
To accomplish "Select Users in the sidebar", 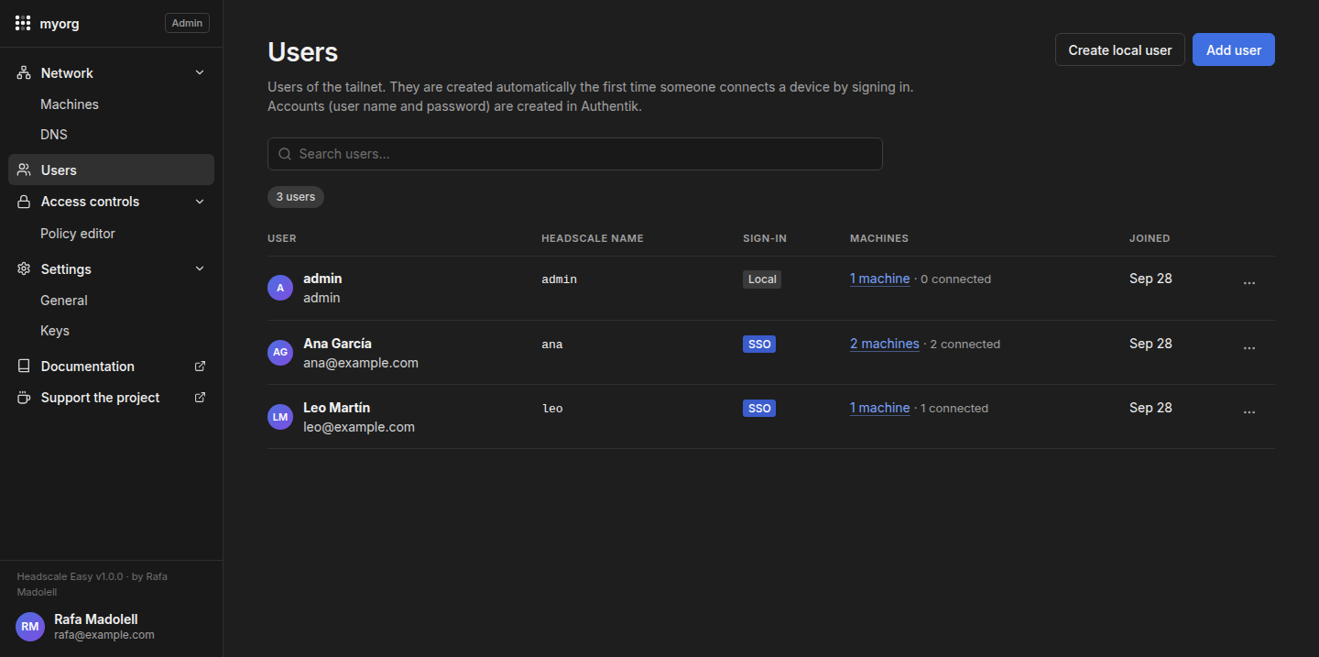I will pos(111,170).
